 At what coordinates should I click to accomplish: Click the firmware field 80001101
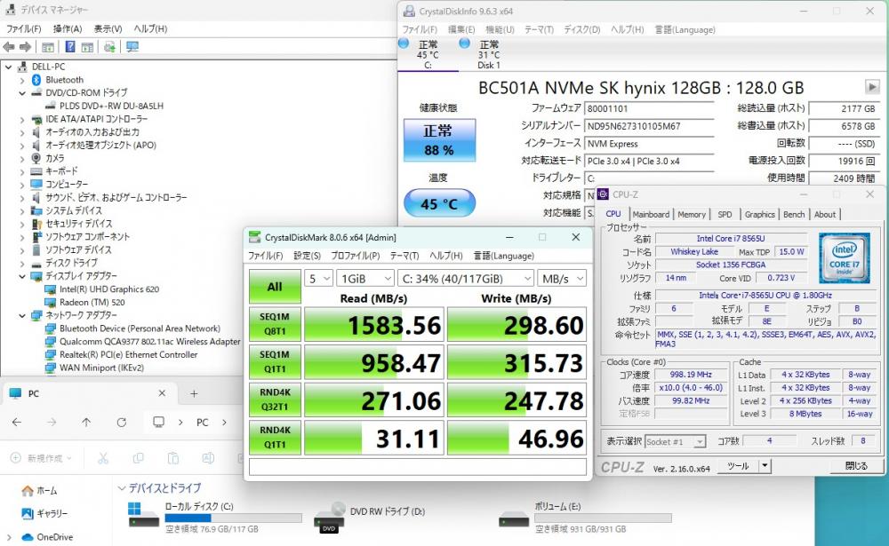649,108
